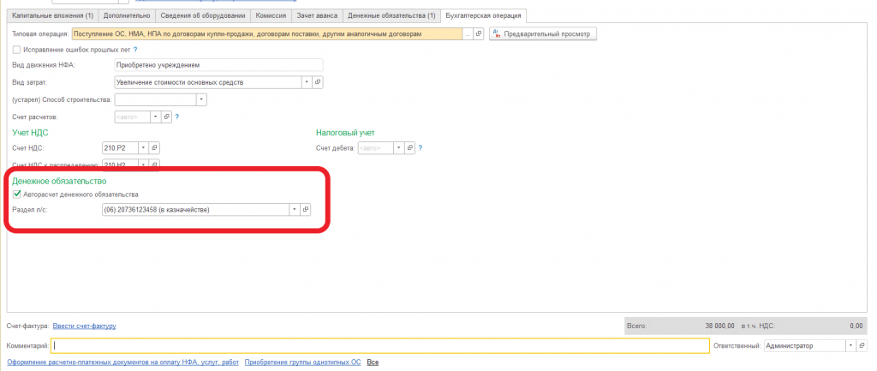Open Способ строительства dropdown
This screenshot has width=877, height=371.
[x=202, y=99]
